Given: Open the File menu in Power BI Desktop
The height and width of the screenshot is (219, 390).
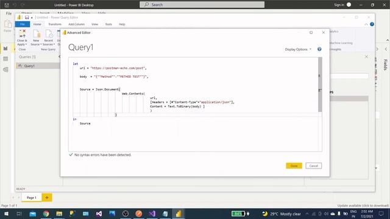Looking at the screenshot, I should tap(9, 13).
